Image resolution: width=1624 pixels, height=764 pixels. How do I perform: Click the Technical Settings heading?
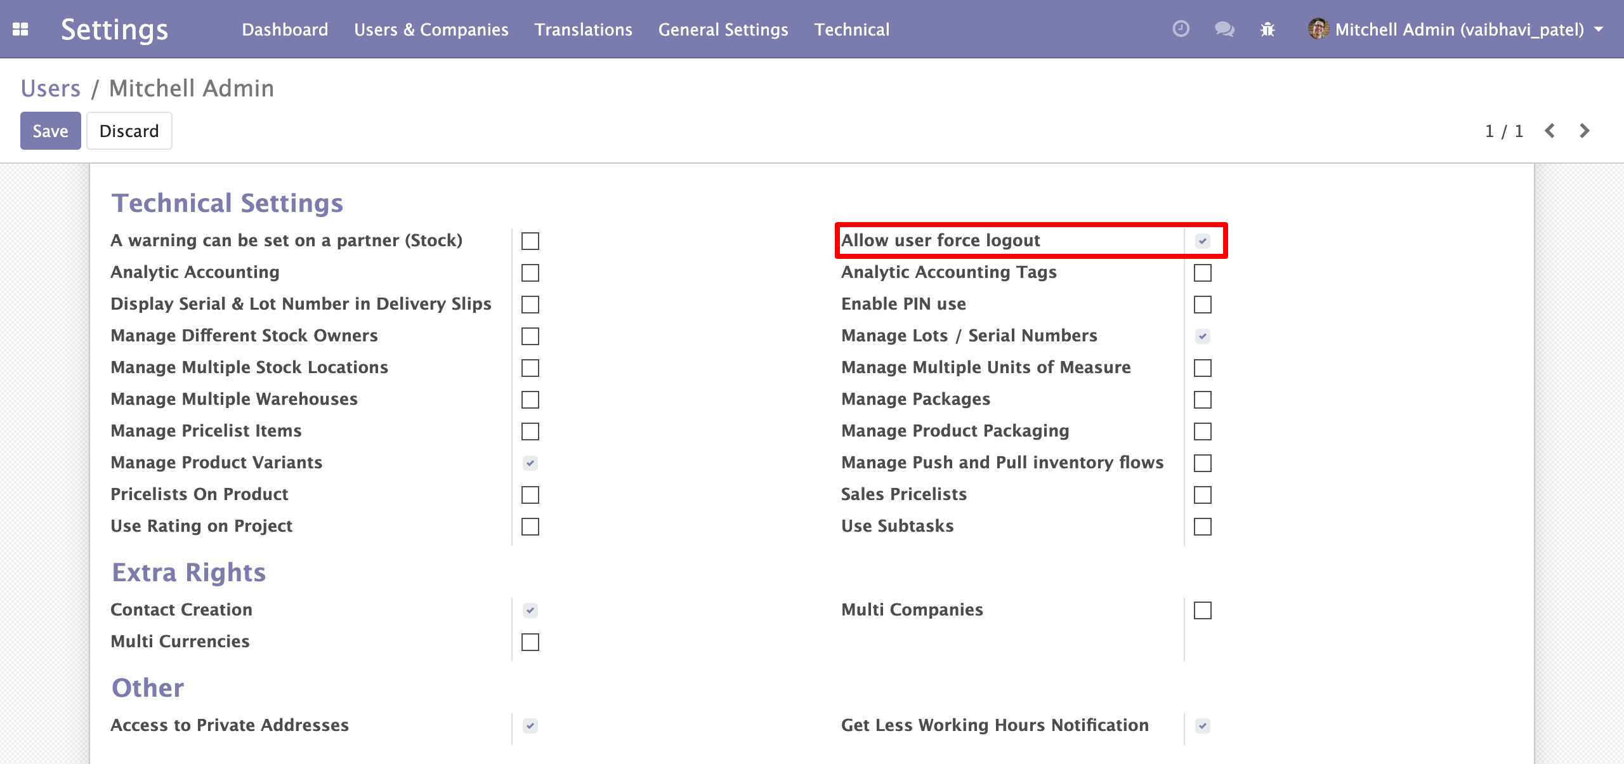point(227,203)
